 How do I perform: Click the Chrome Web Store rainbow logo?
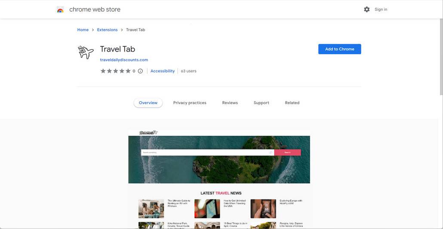(60, 9)
